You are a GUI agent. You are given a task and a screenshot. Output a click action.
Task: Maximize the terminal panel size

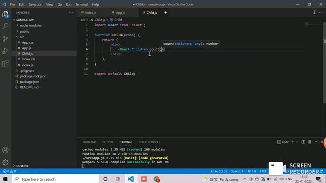316,142
